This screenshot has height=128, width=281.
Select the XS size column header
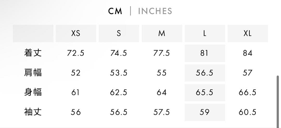point(76,34)
